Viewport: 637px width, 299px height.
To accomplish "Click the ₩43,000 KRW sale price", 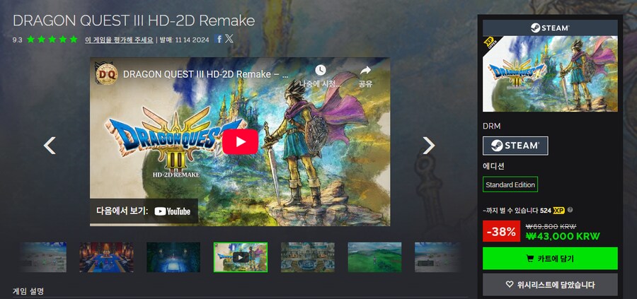I will tap(563, 237).
